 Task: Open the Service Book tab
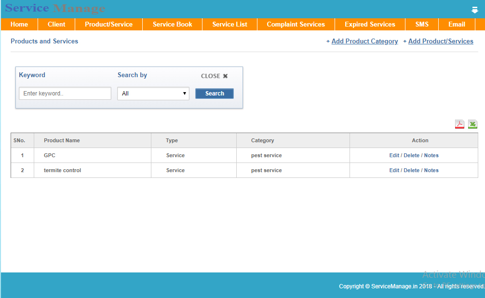(x=172, y=25)
